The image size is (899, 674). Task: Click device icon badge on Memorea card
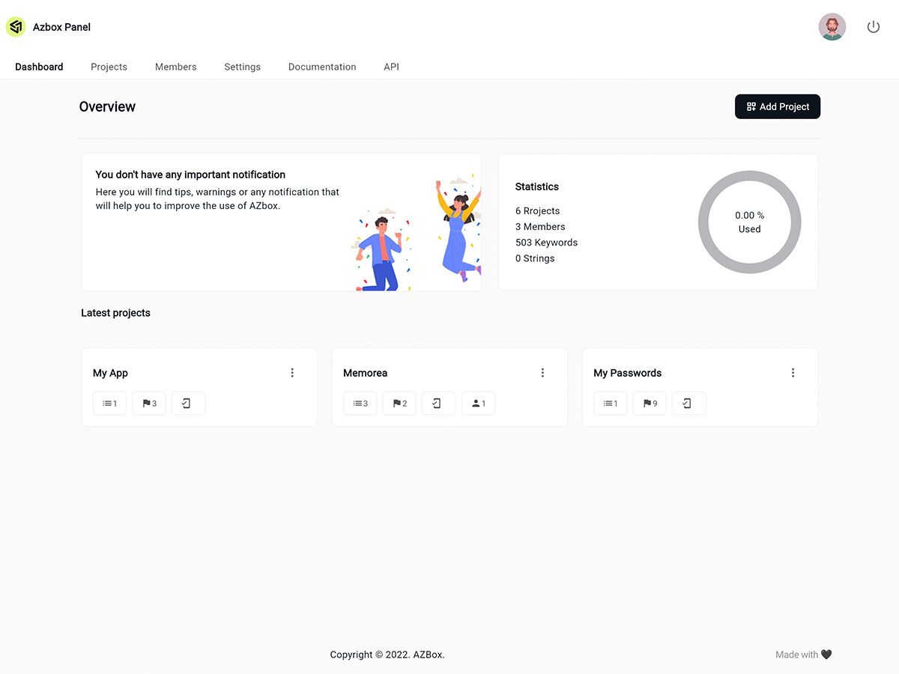(x=438, y=404)
